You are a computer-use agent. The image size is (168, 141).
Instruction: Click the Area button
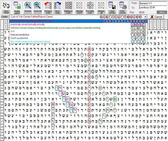[162, 12]
